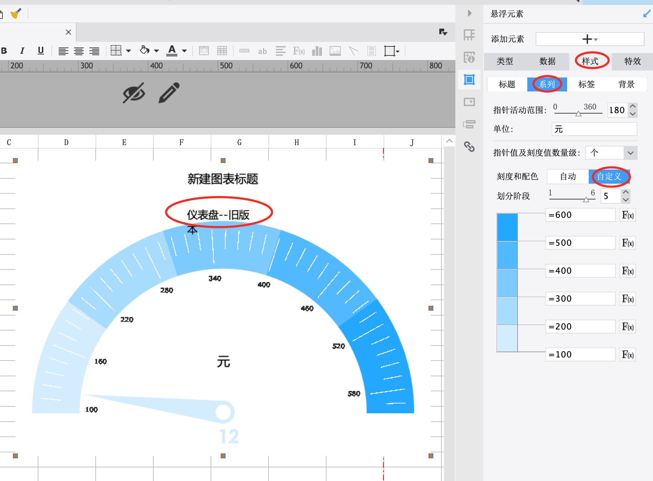Select the 背景 sub-tab

pos(626,84)
